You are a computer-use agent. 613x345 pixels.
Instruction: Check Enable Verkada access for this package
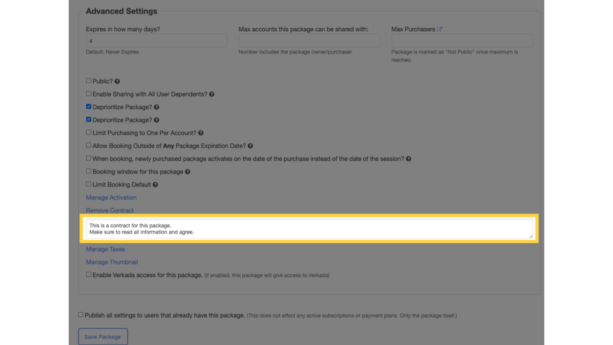88,274
